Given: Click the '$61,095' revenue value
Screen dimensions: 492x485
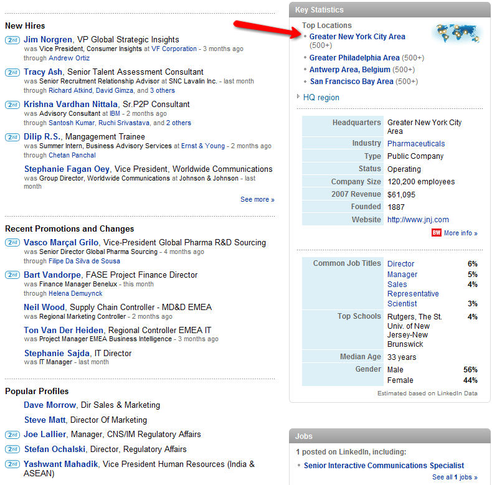Looking at the screenshot, I should (401, 195).
